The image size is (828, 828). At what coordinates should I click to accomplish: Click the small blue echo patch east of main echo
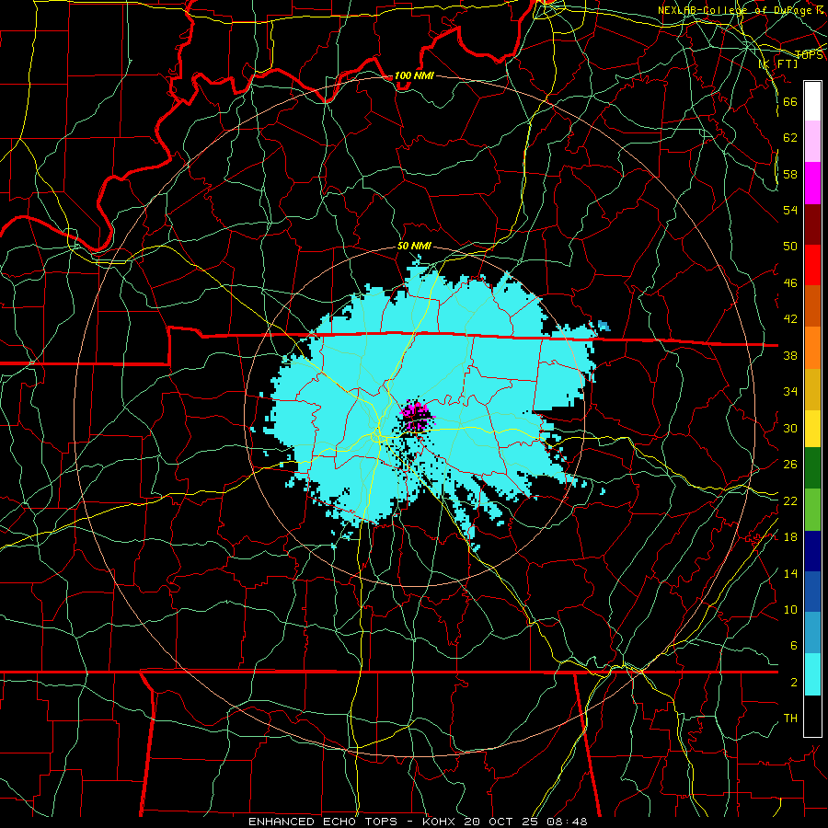coord(604,326)
